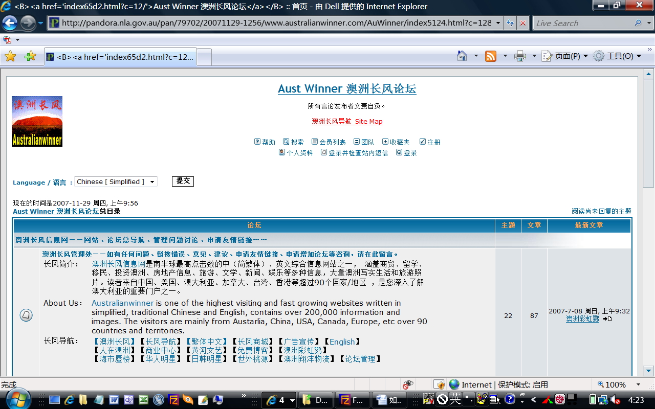655x409 pixels.
Task: Focus the URL address bar field
Action: click(x=276, y=23)
